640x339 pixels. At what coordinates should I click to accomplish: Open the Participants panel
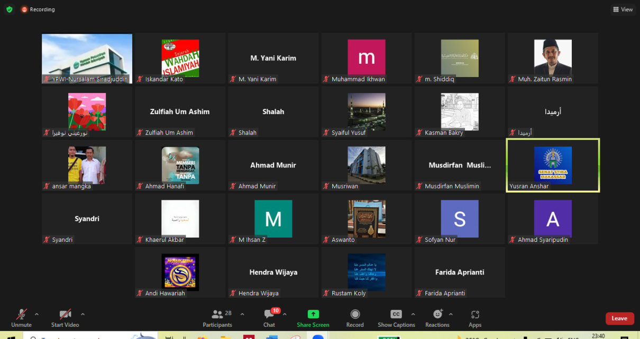[217, 318]
